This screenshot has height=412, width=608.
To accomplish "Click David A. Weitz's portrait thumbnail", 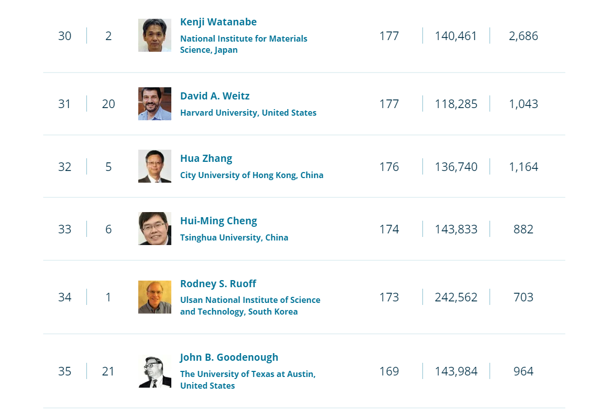I will tap(155, 104).
